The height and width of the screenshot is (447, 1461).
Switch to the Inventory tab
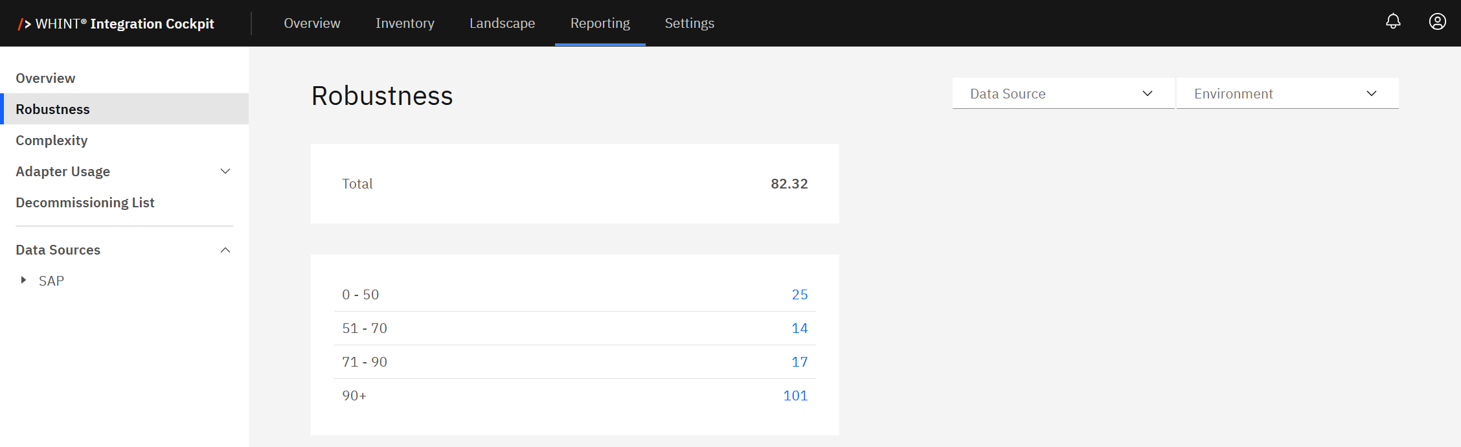pos(405,23)
